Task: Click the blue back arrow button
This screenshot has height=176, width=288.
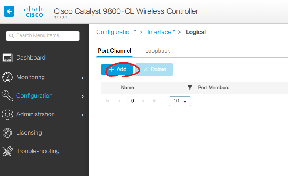Action: (9, 11)
